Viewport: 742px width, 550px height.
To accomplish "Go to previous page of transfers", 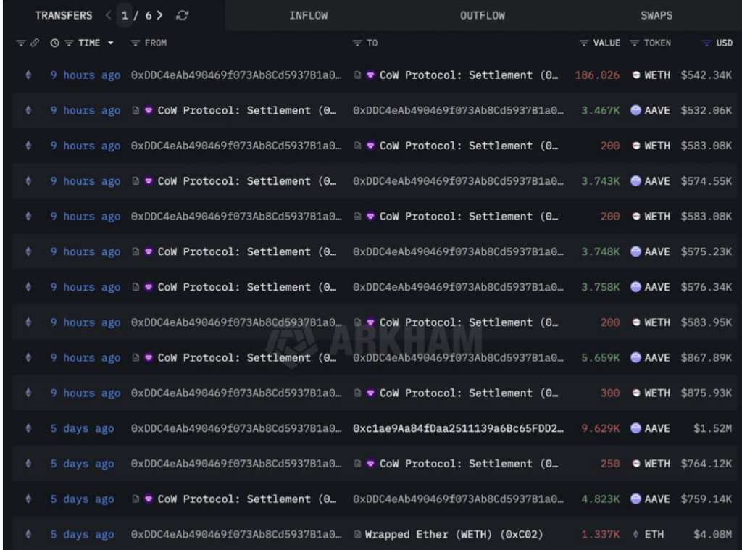I will tap(109, 15).
